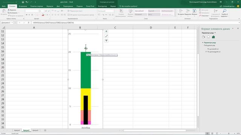
Task: Undo the last action
Action: tap(27, 2)
